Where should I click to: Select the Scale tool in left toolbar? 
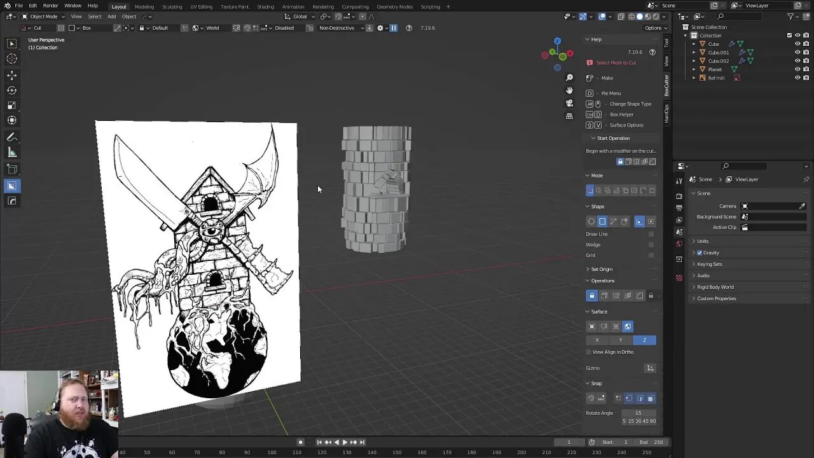(11, 106)
